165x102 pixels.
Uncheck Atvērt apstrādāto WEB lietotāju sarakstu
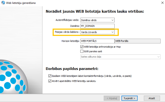50,81
